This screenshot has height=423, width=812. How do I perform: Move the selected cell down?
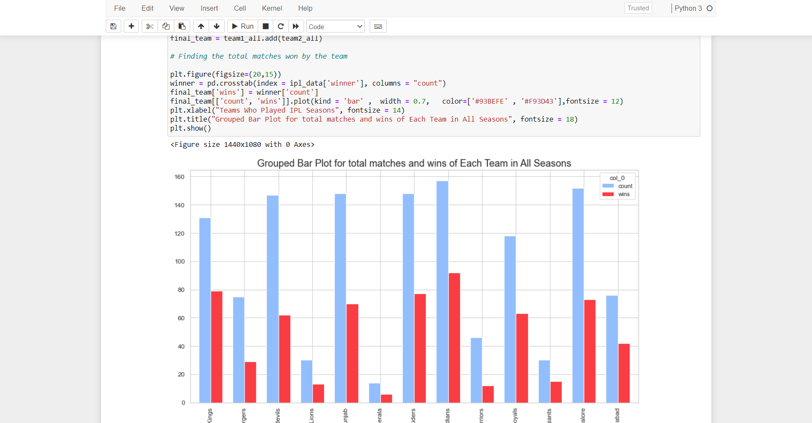[217, 26]
